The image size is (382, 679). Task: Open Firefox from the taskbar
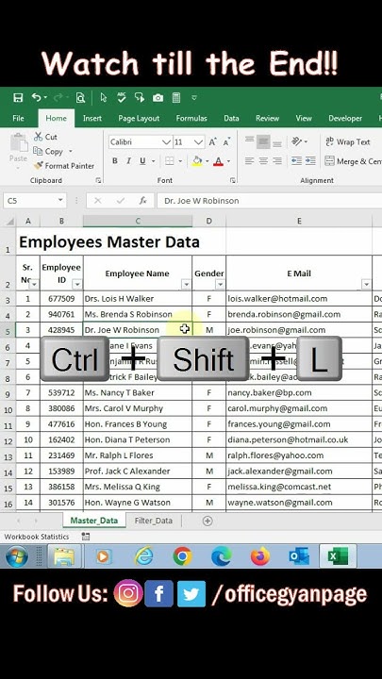(260, 556)
